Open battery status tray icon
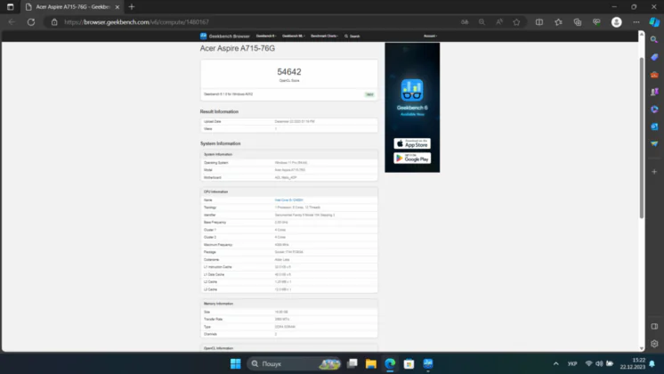 coord(610,363)
